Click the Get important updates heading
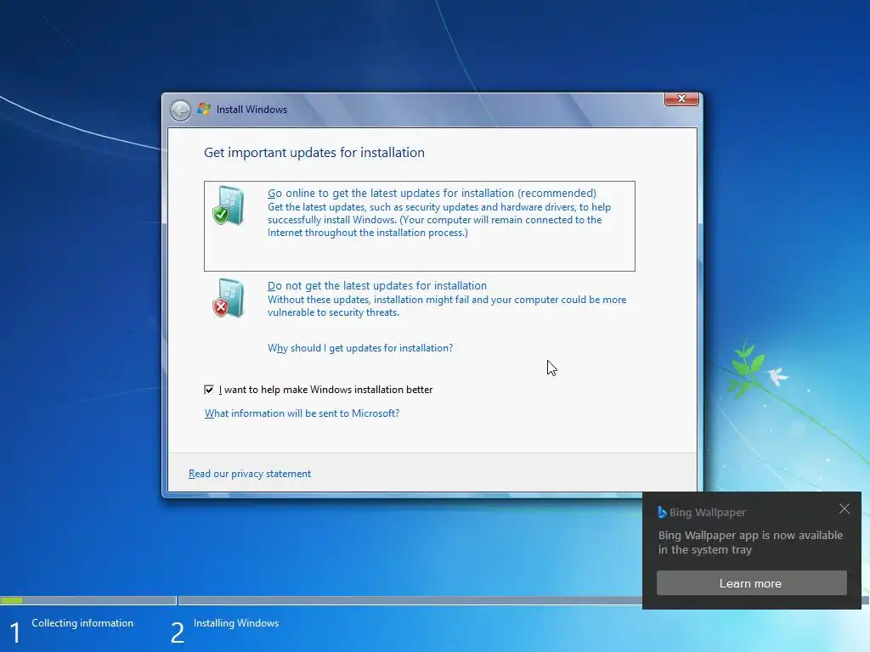 pyautogui.click(x=314, y=153)
